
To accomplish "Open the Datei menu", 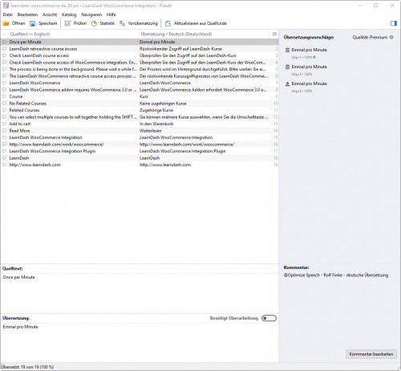I will pos(8,14).
